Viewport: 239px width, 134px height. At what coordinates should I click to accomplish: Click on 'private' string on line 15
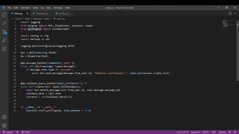66,70
